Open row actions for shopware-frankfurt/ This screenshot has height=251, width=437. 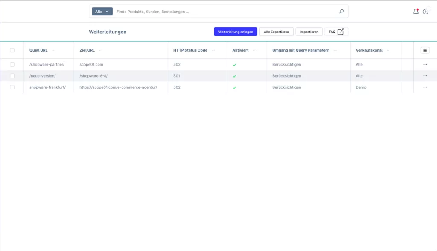[425, 87]
